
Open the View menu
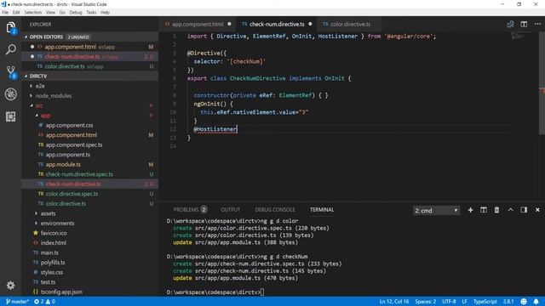(x=50, y=12)
